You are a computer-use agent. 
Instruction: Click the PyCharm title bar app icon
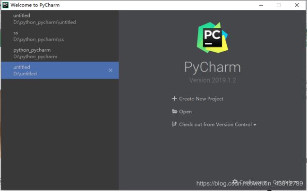tap(5, 5)
